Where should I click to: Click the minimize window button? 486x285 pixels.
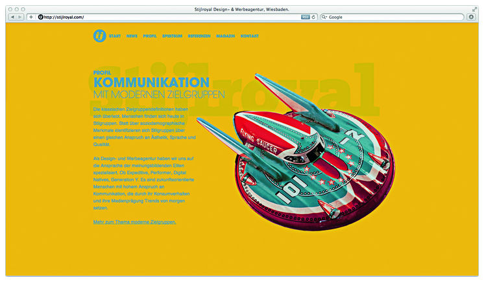point(17,9)
